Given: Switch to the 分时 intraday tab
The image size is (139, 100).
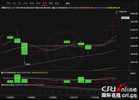Looking at the screenshot, I should coord(8,3).
